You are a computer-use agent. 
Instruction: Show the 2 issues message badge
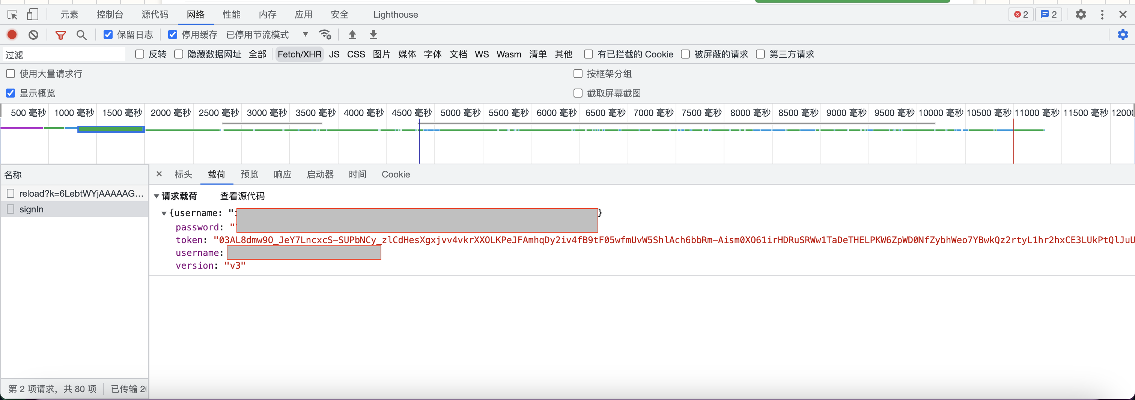coord(1049,15)
